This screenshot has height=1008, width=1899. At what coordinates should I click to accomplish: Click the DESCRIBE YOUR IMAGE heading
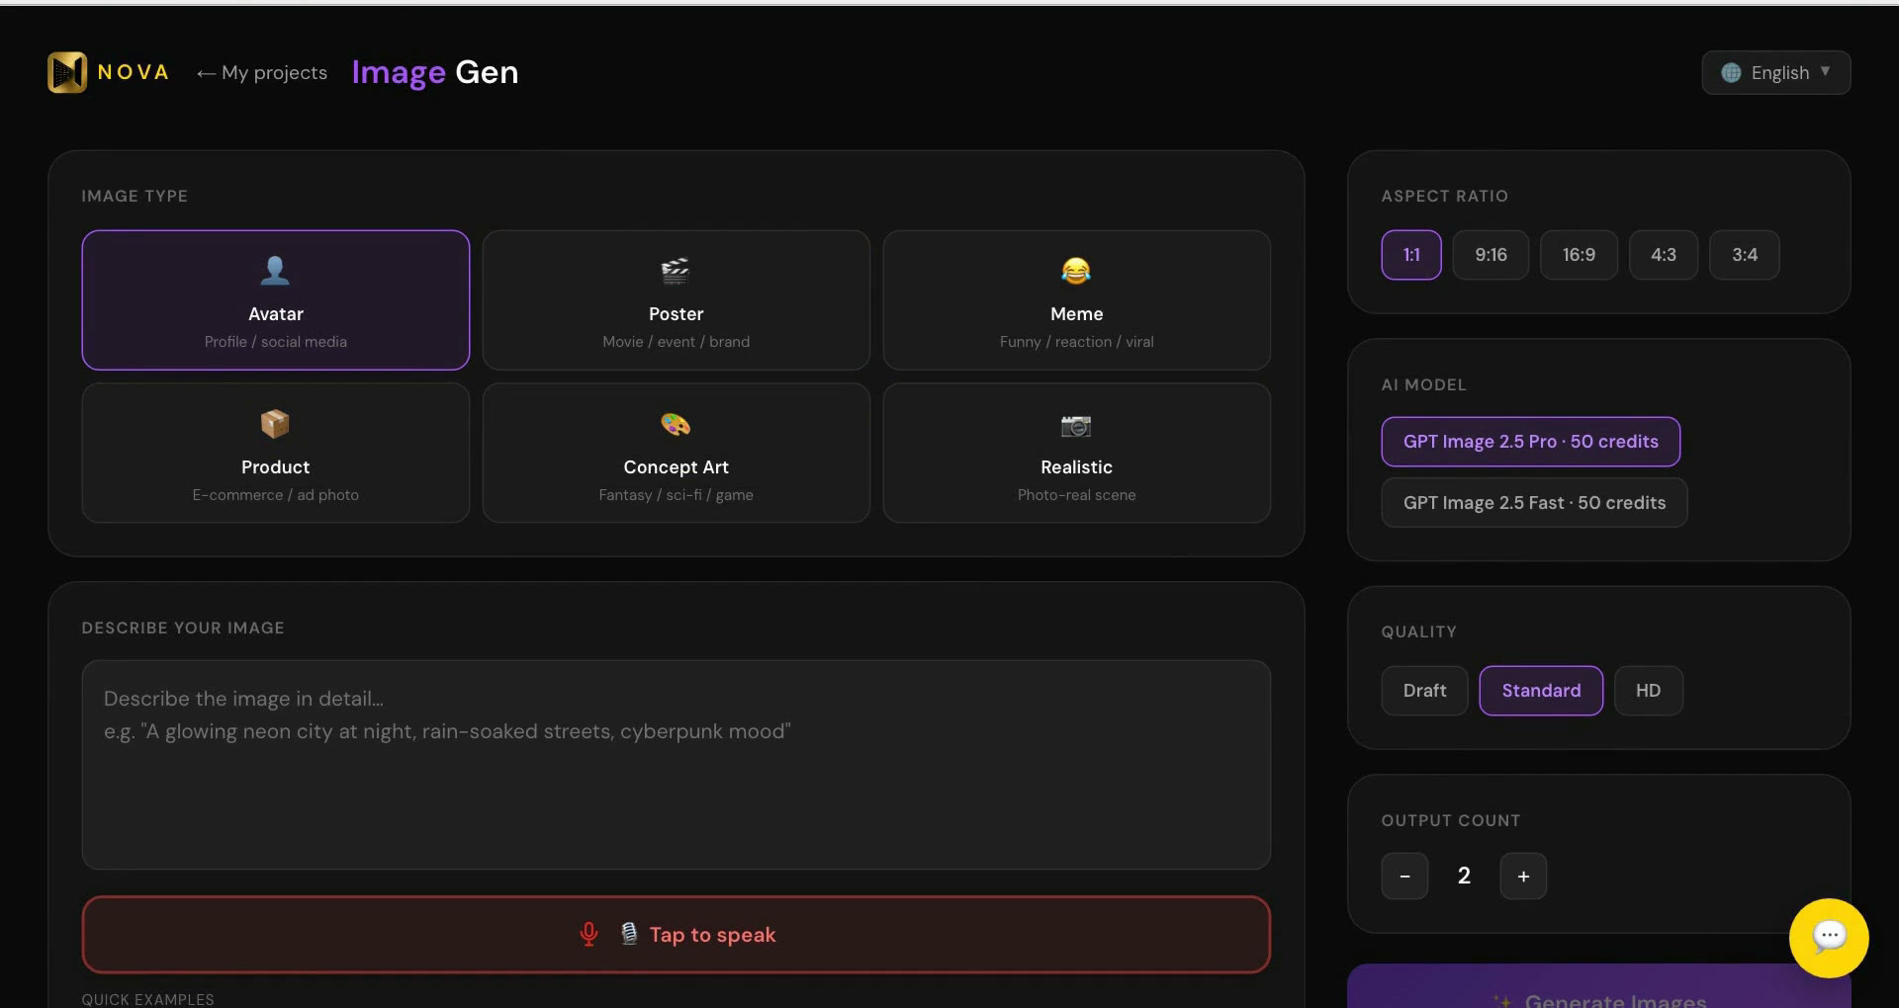point(183,628)
